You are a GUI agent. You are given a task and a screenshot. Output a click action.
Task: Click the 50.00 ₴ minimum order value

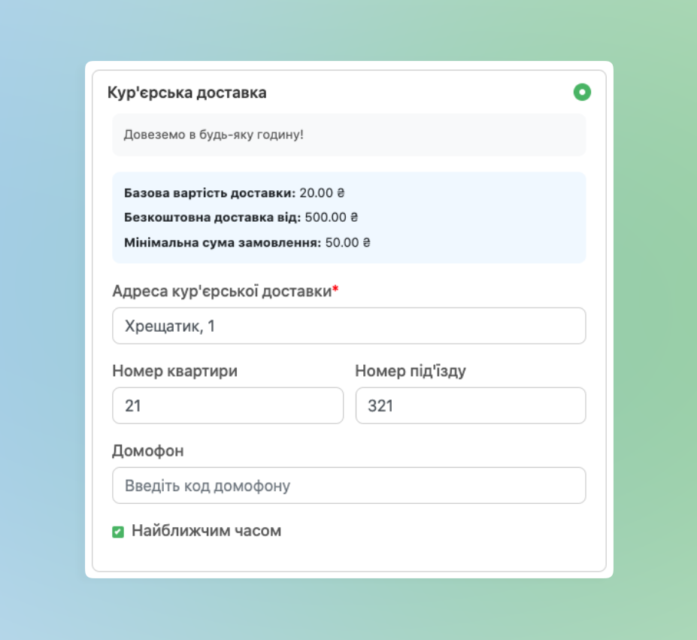348,243
